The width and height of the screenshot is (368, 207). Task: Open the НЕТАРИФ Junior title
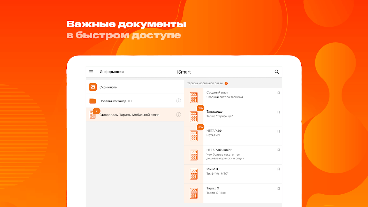coord(219,150)
